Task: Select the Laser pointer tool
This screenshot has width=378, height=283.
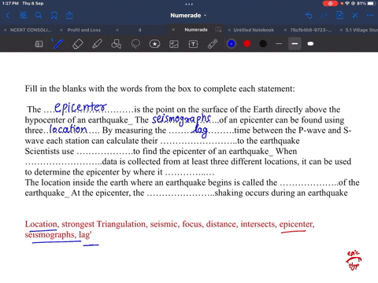Action: pos(213,44)
